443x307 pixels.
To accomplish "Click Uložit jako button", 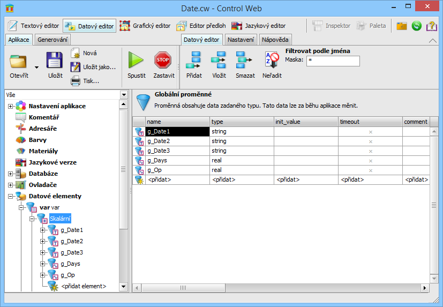I will coord(94,67).
